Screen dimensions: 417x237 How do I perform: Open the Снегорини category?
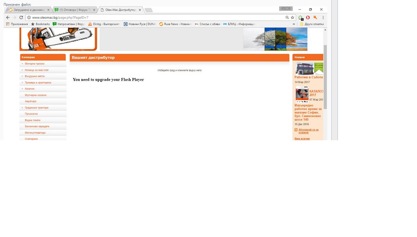31,139
